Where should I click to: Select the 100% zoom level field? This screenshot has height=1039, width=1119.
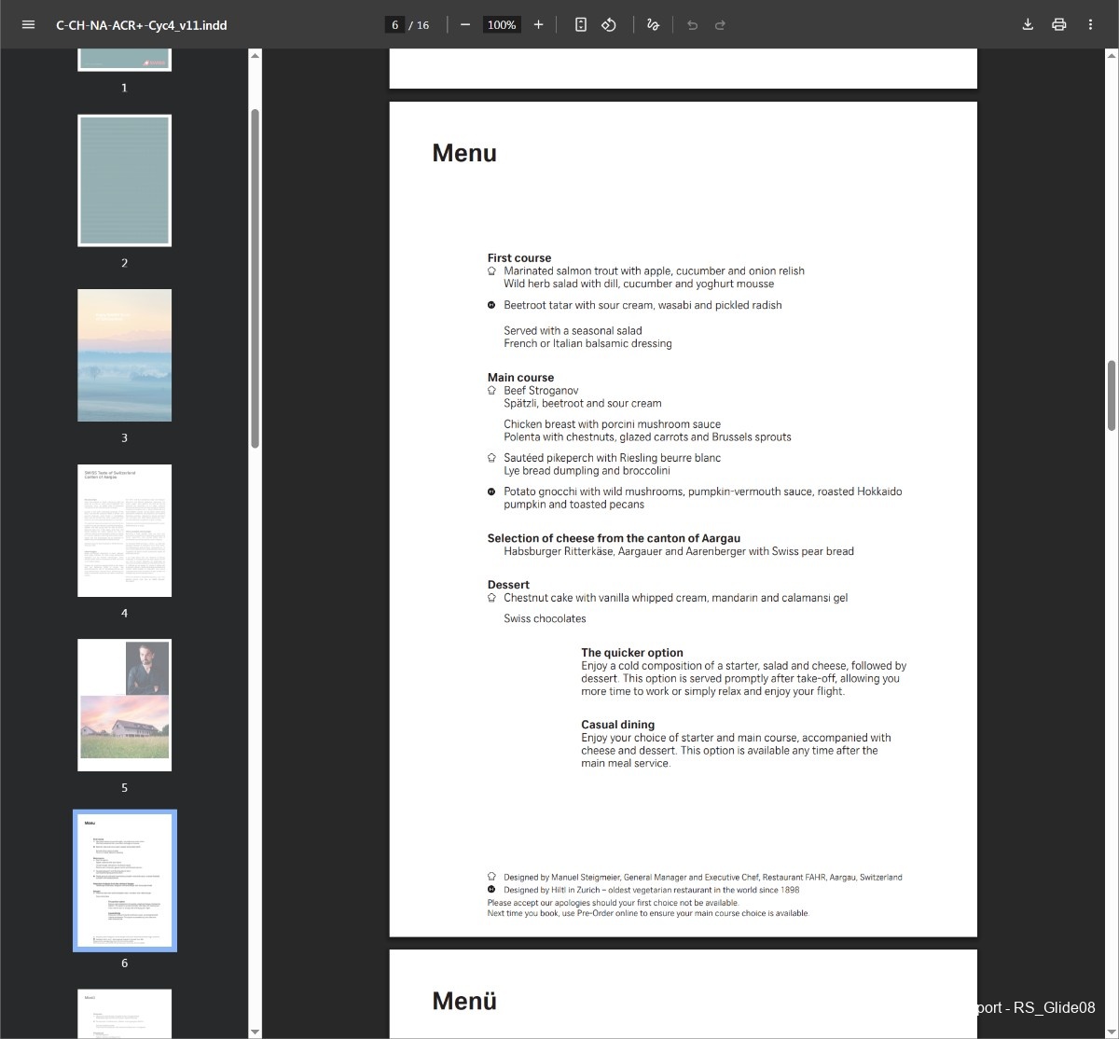coord(501,24)
